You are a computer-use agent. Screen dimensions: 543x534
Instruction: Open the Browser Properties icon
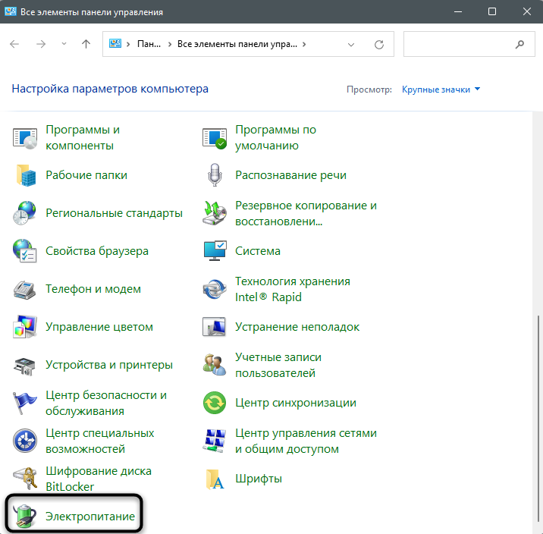[x=24, y=251]
